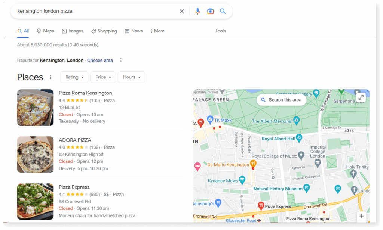This screenshot has width=383, height=230.
Task: Open the three-dot menu beside Choose area
Action: click(x=121, y=60)
